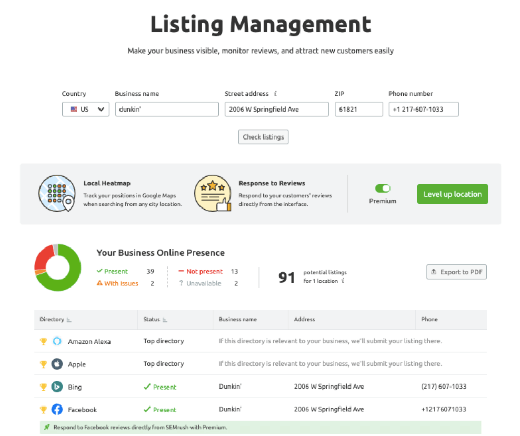Click the Bing directory name

tap(75, 387)
